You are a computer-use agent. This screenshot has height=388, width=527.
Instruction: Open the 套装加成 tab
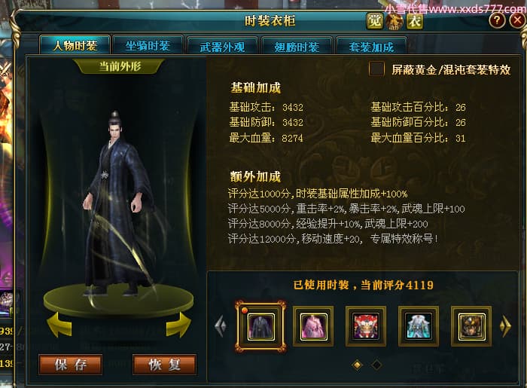(x=371, y=47)
